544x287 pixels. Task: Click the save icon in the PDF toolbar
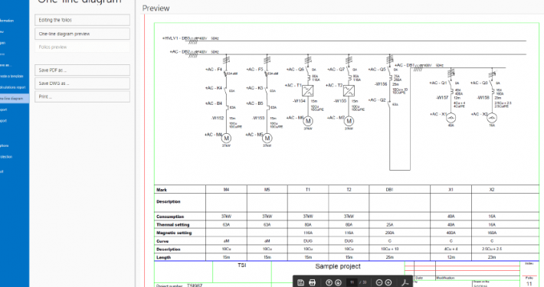(x=301, y=282)
